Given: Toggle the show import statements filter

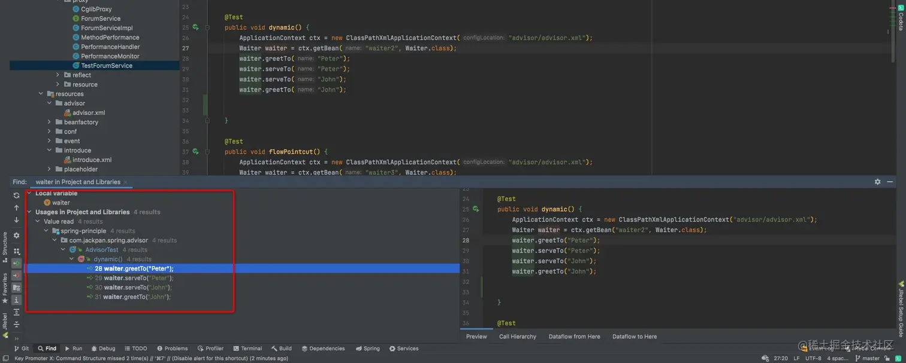Looking at the screenshot, I should (x=16, y=288).
